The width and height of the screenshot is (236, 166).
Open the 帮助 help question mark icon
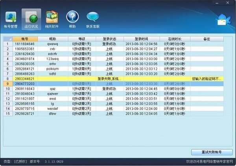click(x=72, y=19)
